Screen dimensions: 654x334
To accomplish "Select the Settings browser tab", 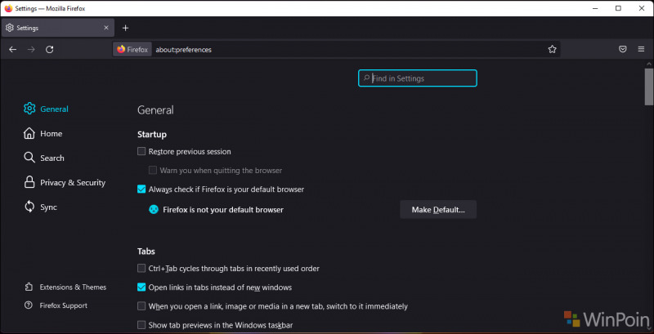I will [x=57, y=28].
